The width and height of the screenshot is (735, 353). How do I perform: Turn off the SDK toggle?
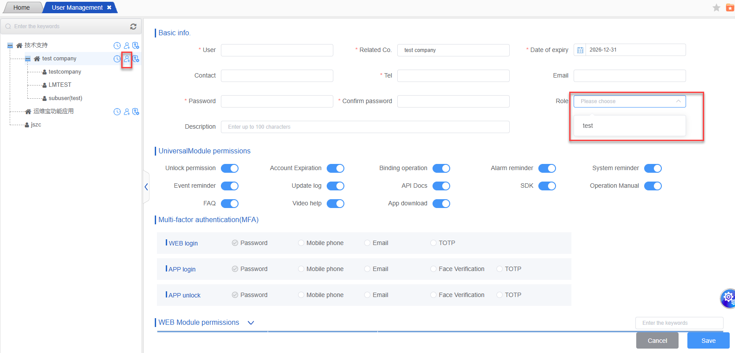[547, 186]
